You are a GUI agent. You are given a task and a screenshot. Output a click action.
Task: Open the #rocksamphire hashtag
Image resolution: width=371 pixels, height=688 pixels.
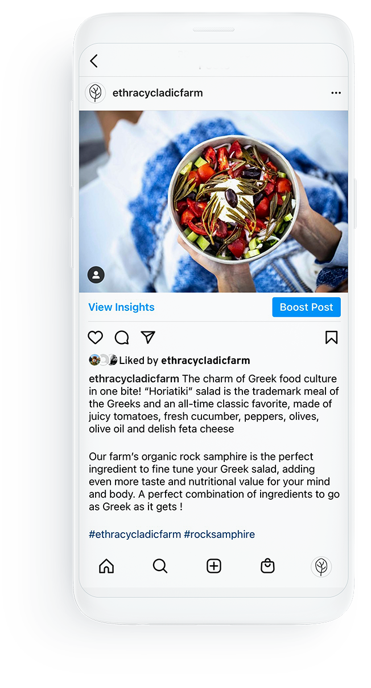click(x=219, y=535)
